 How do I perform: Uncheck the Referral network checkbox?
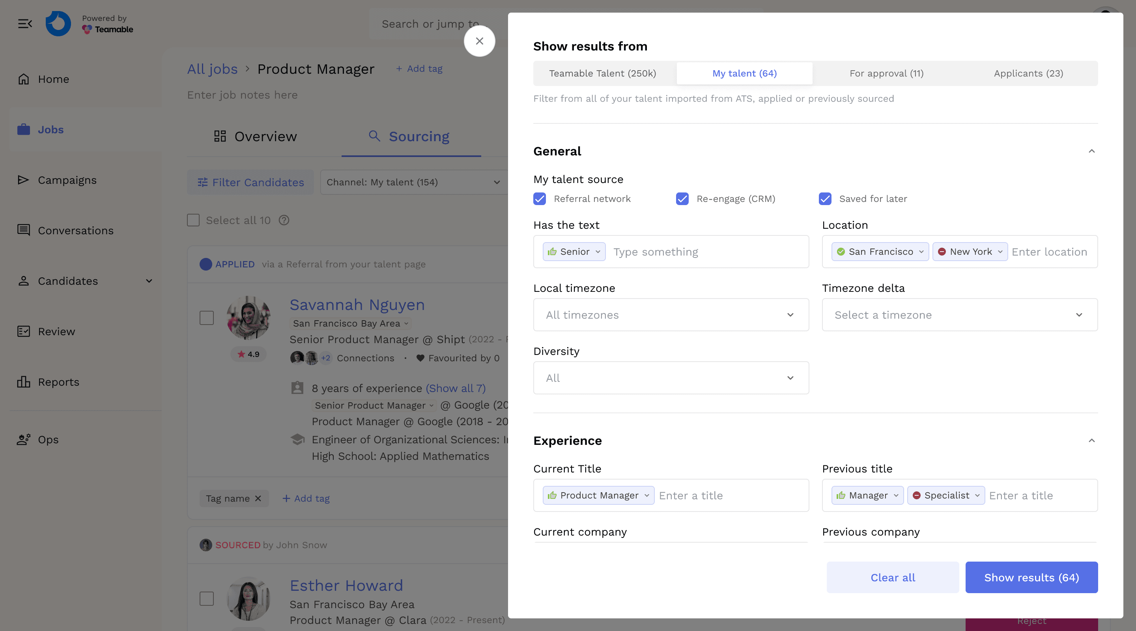539,199
